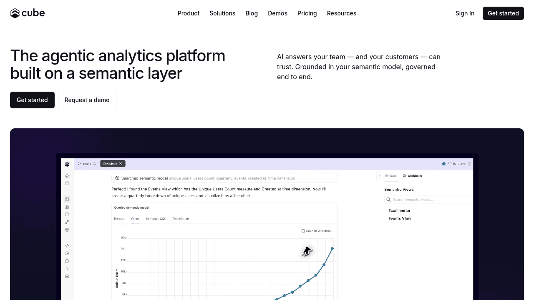Click the Sign In link
Image resolution: width=534 pixels, height=300 pixels.
[x=465, y=13]
